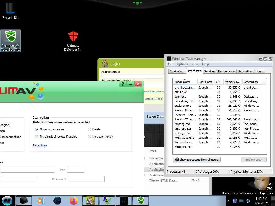Click the End Process button

(x=254, y=160)
